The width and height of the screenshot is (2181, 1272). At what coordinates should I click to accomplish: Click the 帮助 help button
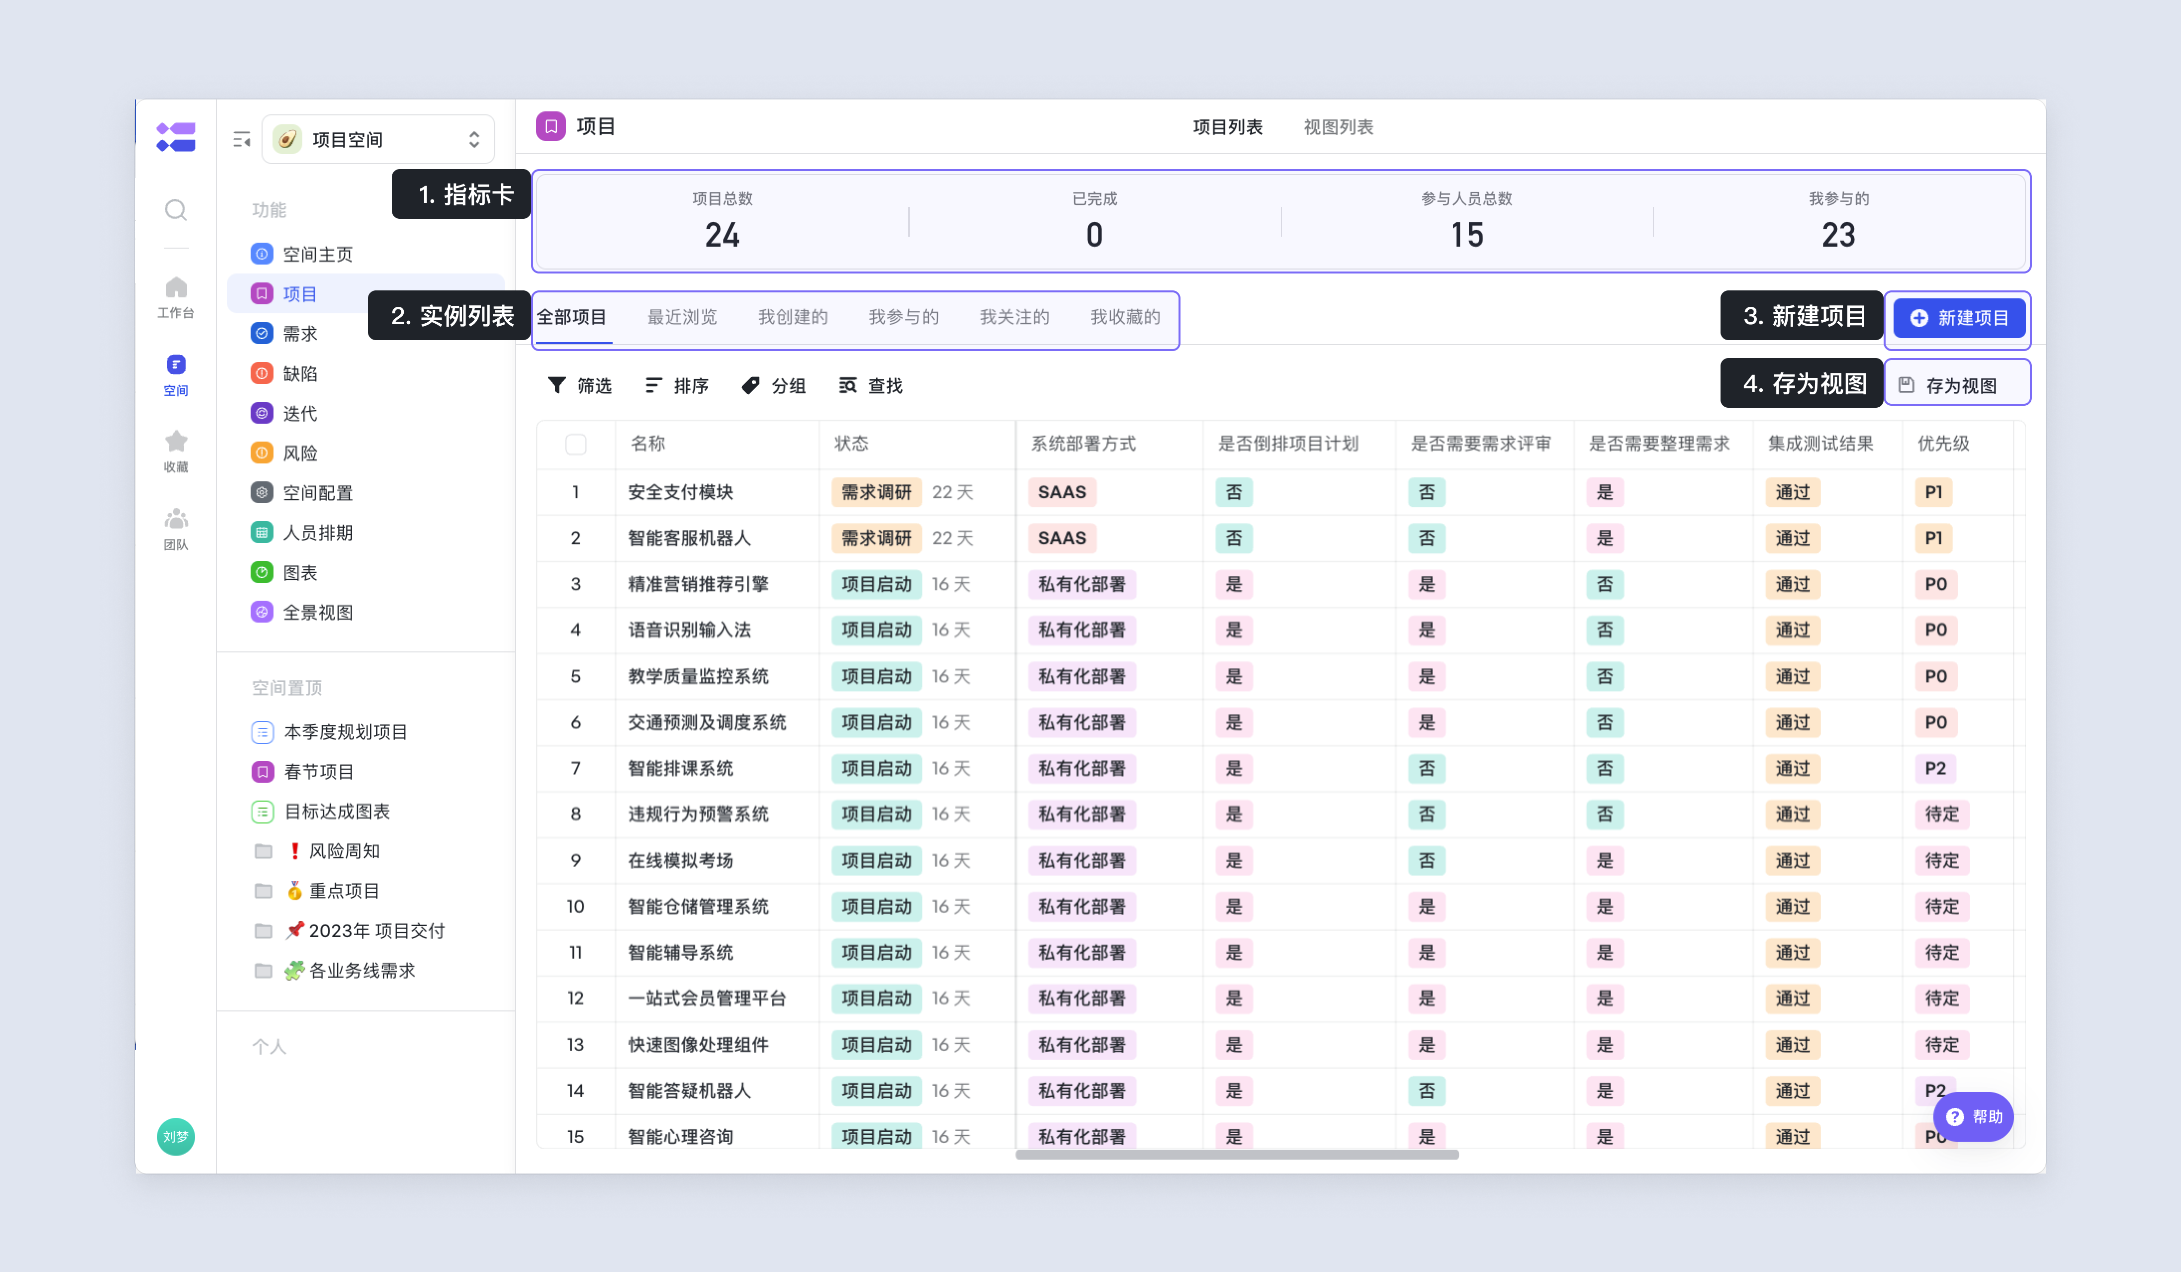click(x=1973, y=1116)
